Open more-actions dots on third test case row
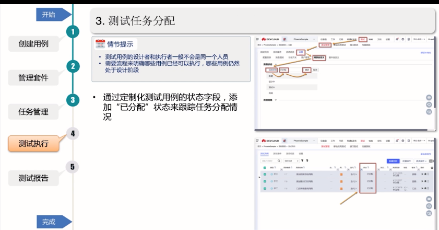 coord(428,189)
